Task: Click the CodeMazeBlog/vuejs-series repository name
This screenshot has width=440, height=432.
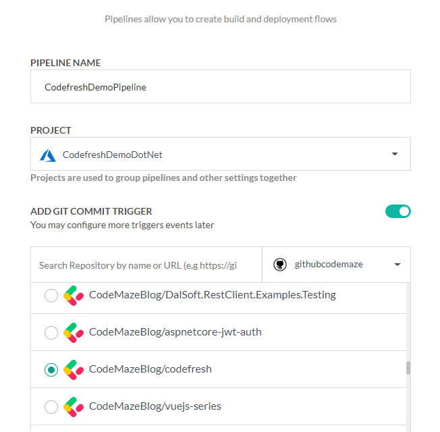Action: [155, 406]
